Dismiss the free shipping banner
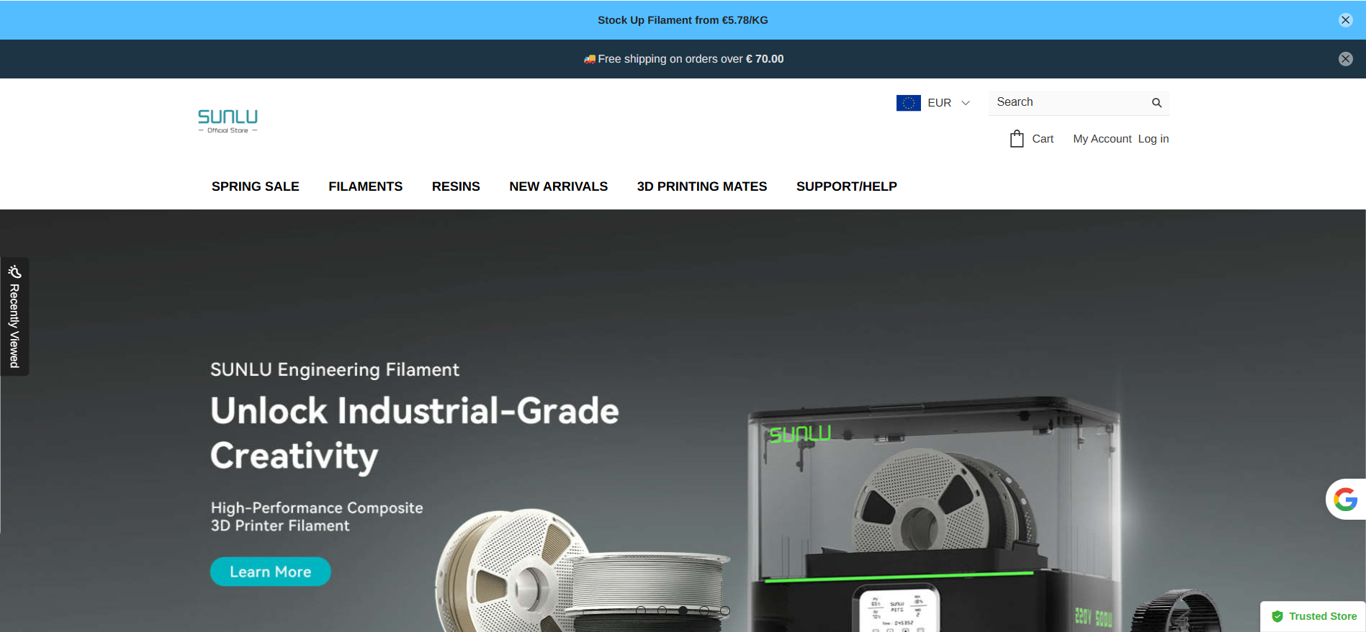Viewport: 1366px width, 632px height. [x=1345, y=59]
